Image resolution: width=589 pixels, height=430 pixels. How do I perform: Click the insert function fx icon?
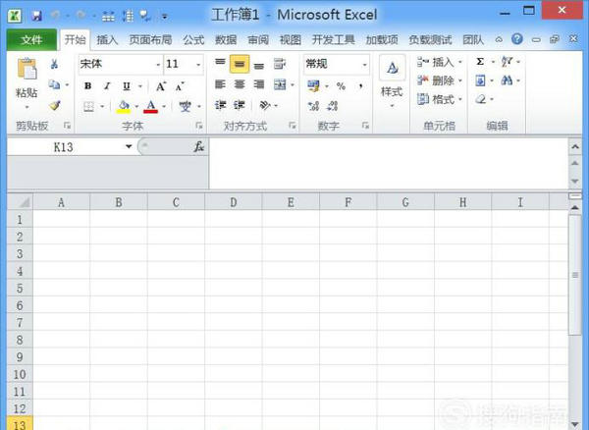pos(198,146)
